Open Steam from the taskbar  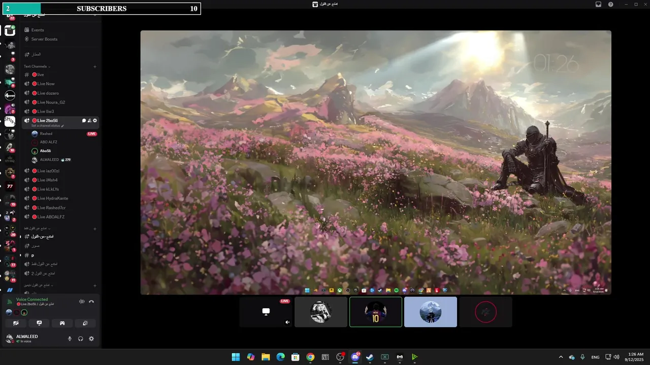pyautogui.click(x=370, y=357)
